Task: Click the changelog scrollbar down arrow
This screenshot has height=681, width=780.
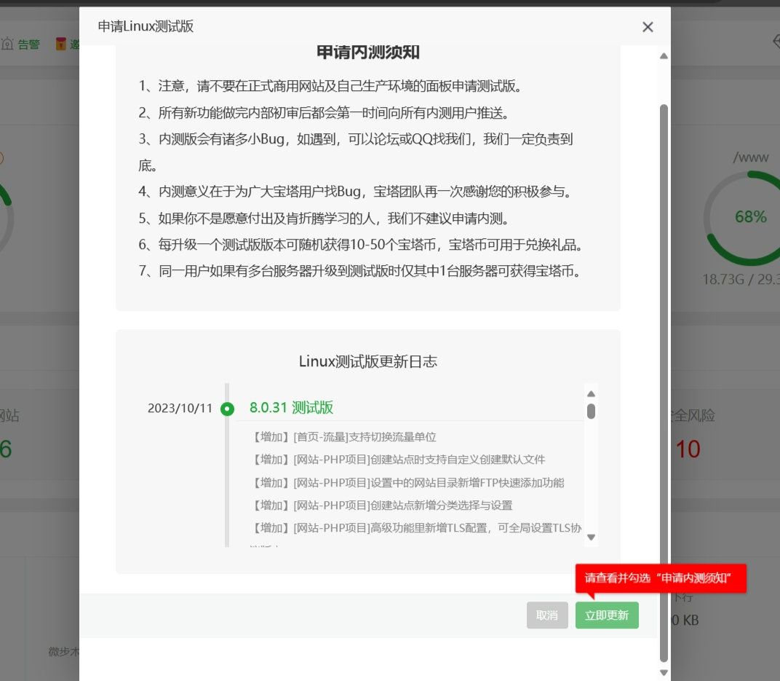Action: point(591,537)
